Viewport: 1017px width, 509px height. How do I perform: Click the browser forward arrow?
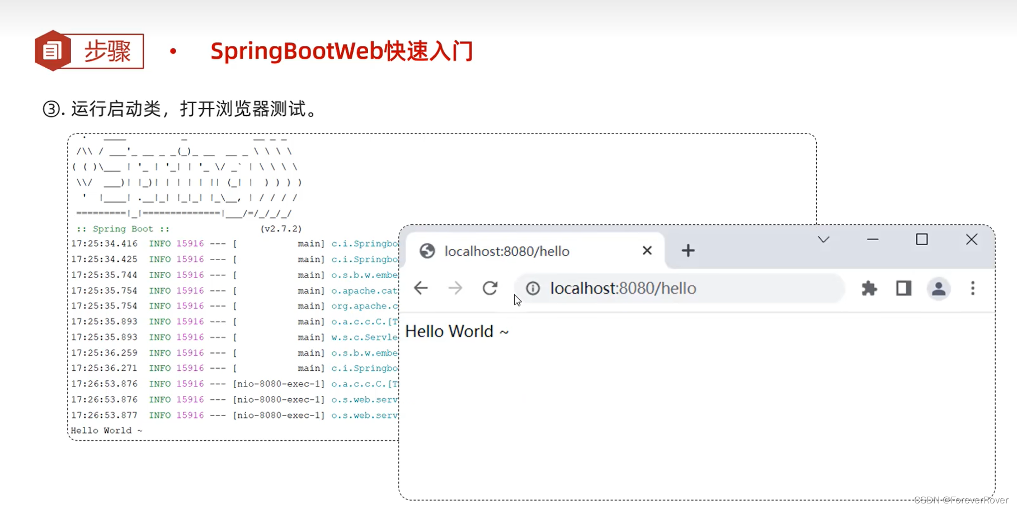pyautogui.click(x=455, y=288)
